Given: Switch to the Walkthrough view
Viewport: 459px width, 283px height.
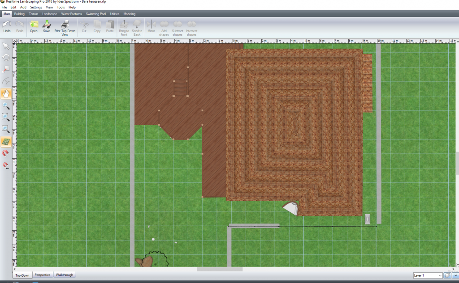Looking at the screenshot, I should [64, 275].
